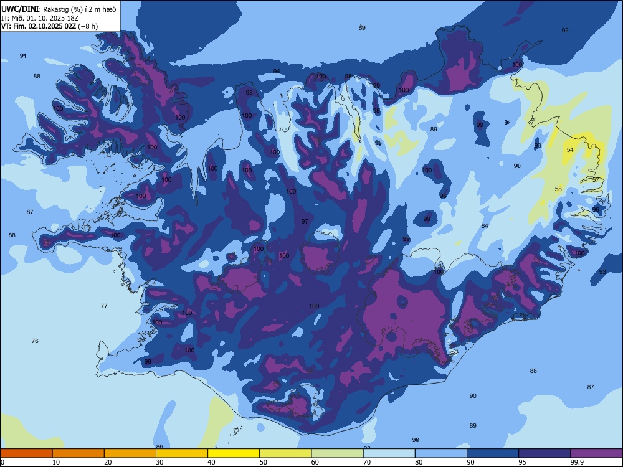The image size is (623, 467).
Task: Click the 60–70 pale green legend swatch
Action: [337, 453]
